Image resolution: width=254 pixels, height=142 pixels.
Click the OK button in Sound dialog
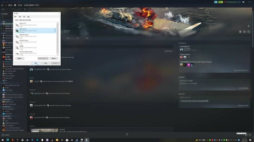click(36, 63)
